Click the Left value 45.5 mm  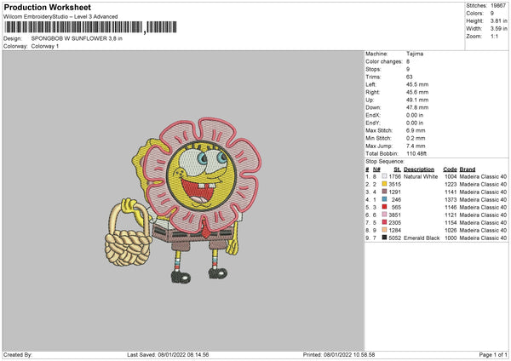click(x=417, y=84)
